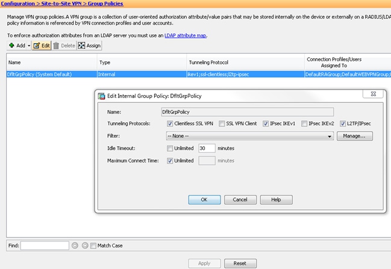Click the dialog title bar icon
Viewport: 391px width, 269px height.
coord(101,96)
